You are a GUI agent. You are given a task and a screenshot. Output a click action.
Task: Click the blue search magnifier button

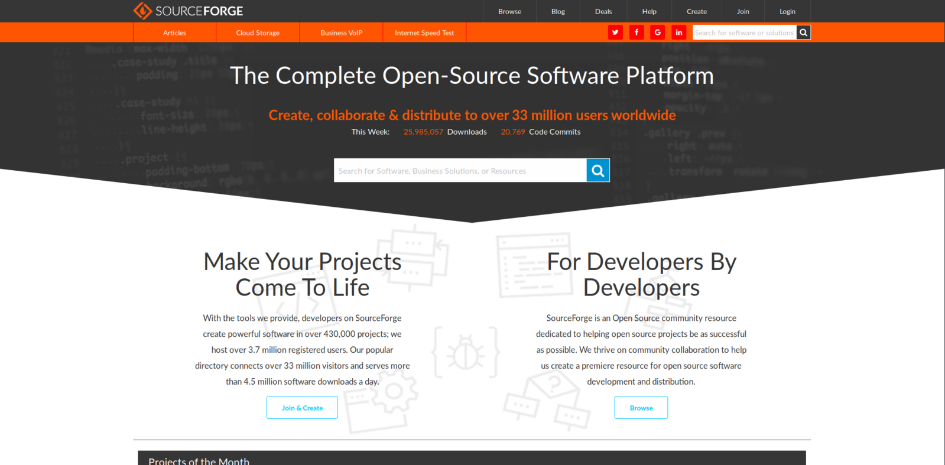click(x=597, y=171)
